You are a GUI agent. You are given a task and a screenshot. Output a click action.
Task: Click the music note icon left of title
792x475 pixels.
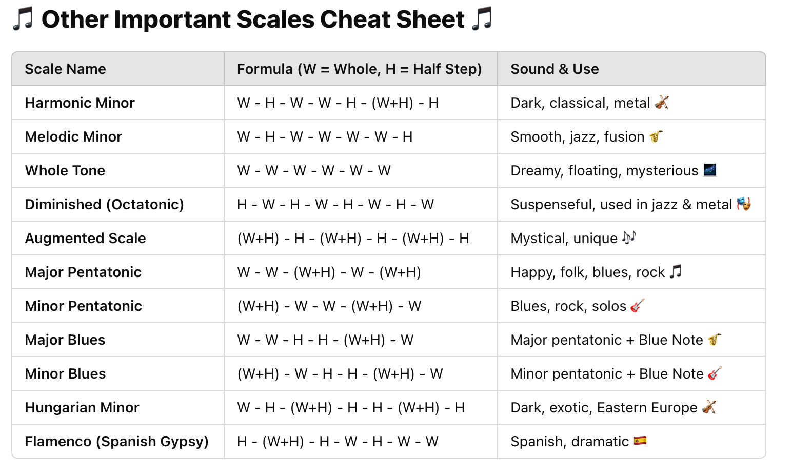[23, 19]
